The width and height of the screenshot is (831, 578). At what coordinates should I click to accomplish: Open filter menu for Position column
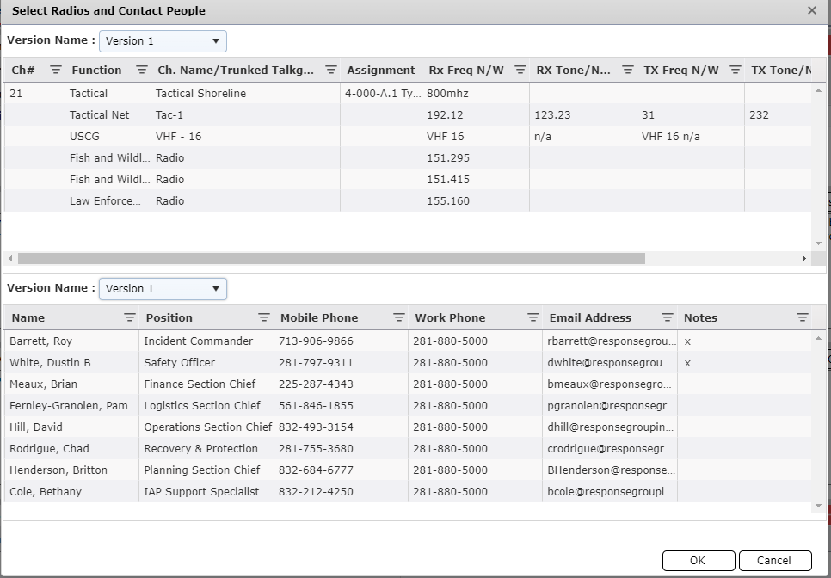pos(264,317)
